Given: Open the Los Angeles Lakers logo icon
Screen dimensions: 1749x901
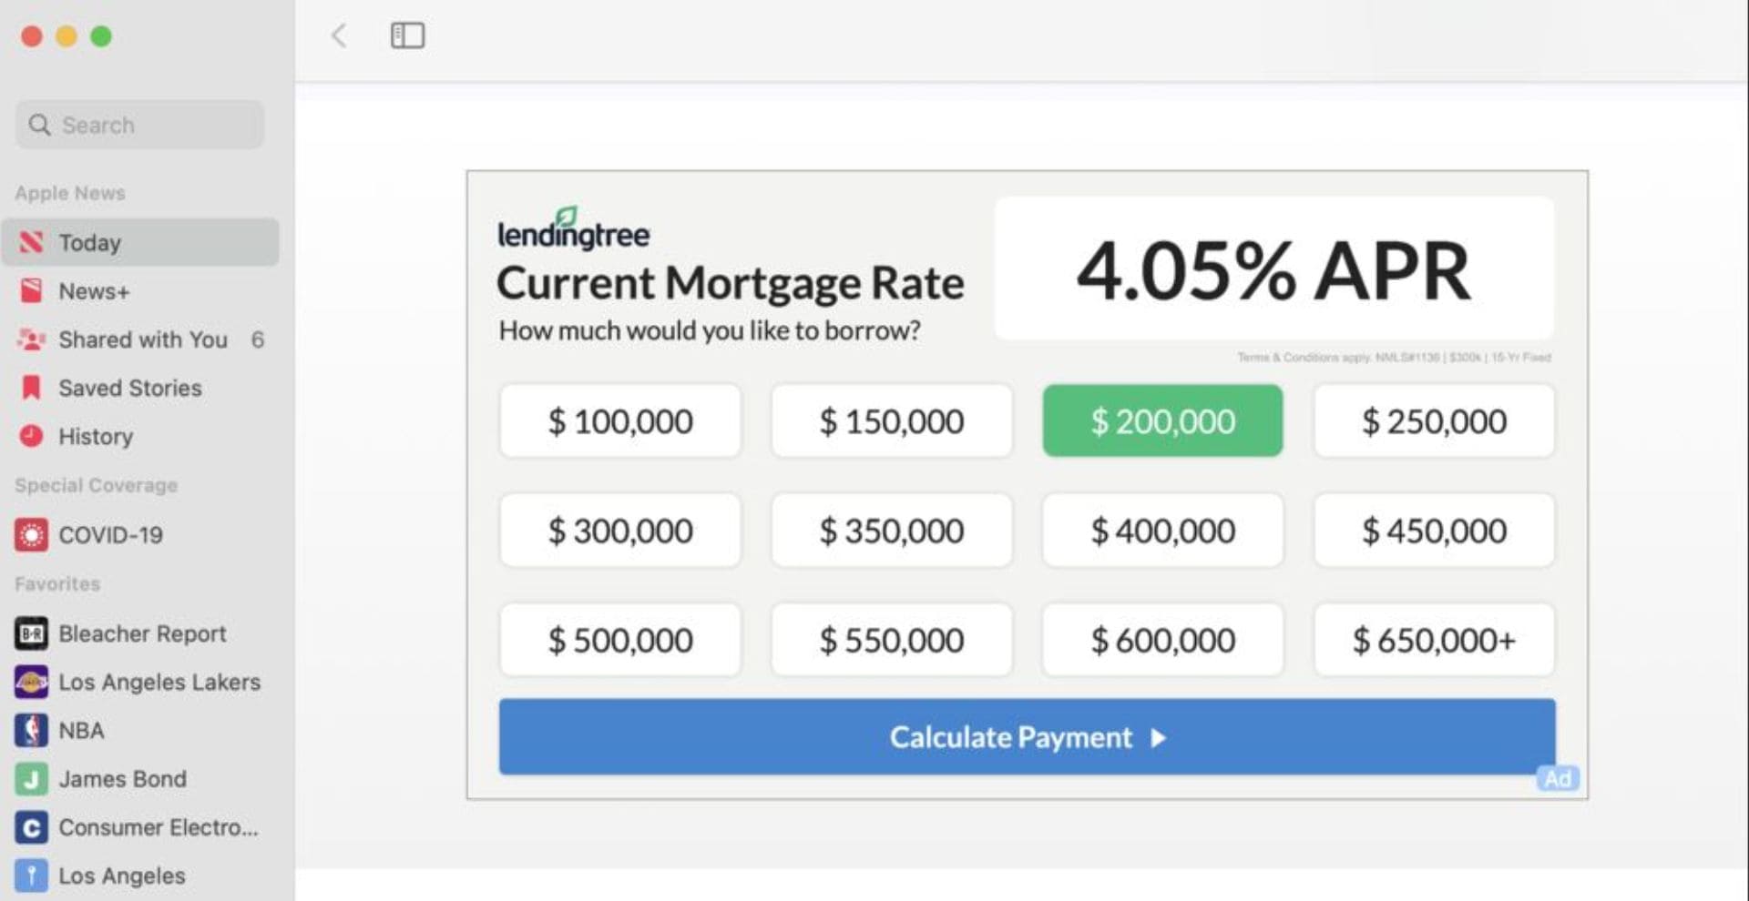Looking at the screenshot, I should 32,682.
